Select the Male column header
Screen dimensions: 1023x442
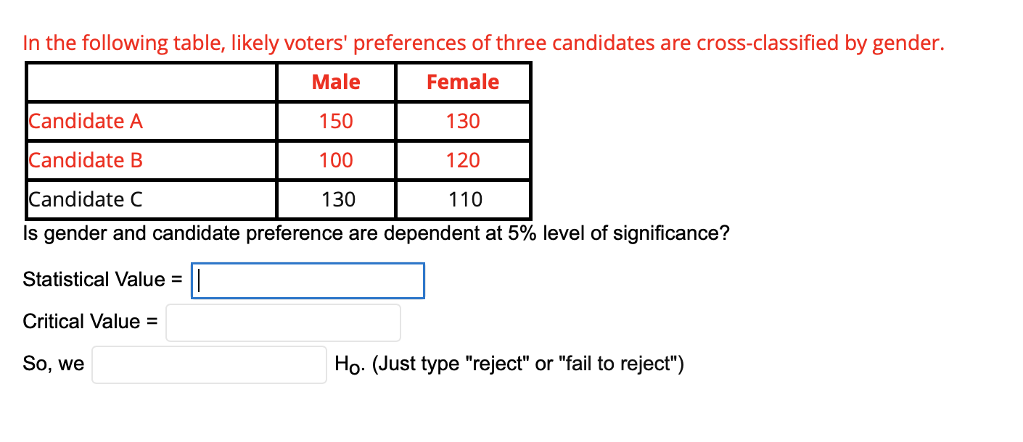coord(335,82)
